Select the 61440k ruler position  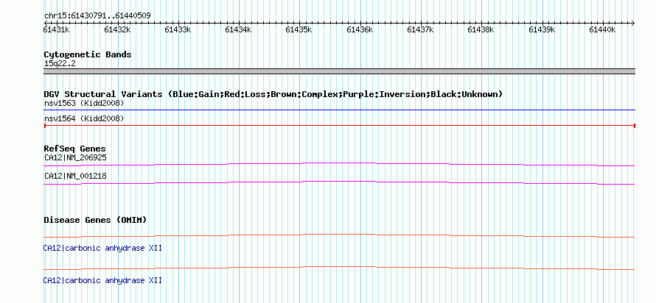point(602,29)
